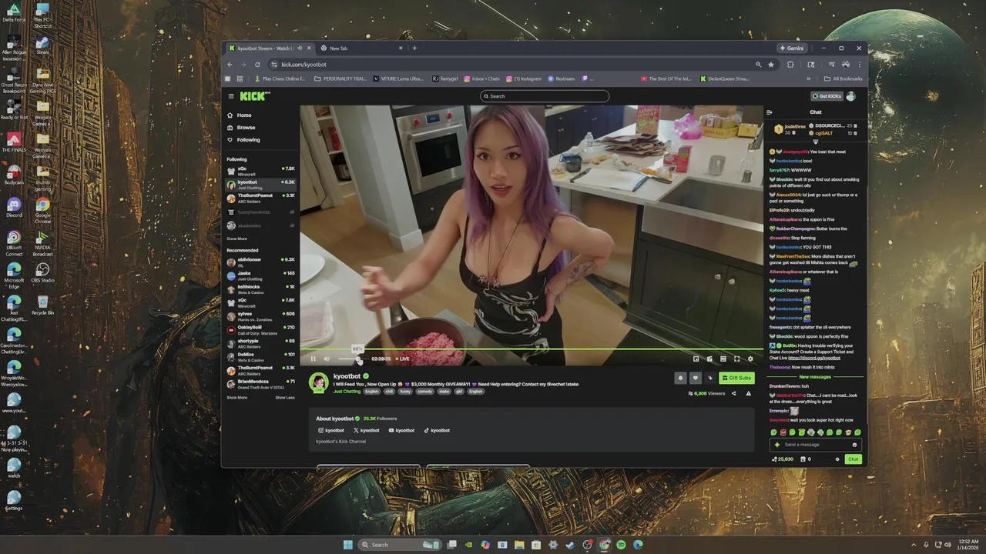Image resolution: width=986 pixels, height=554 pixels.
Task: Collapse Recommended list with Show Less
Action: pos(285,398)
